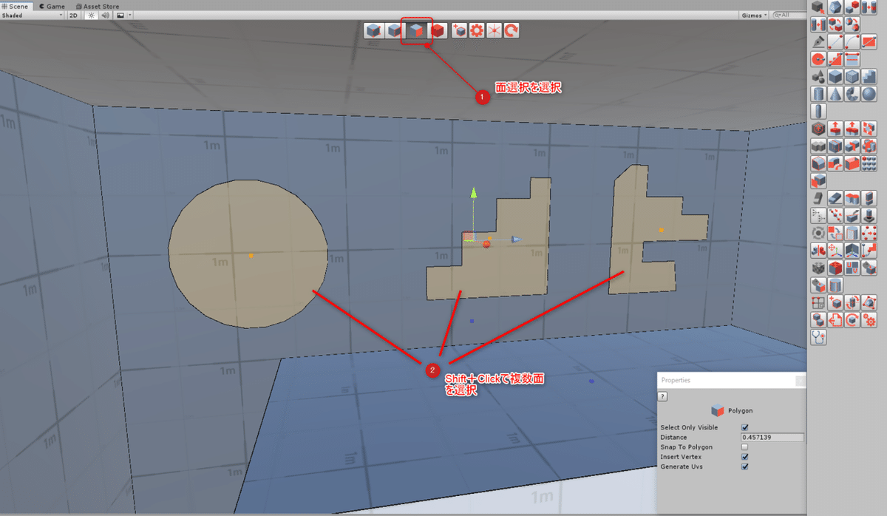Toggle scene lighting sun button
887x516 pixels.
(x=92, y=15)
